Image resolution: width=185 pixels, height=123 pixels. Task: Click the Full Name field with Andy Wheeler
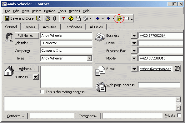[x=66, y=35]
